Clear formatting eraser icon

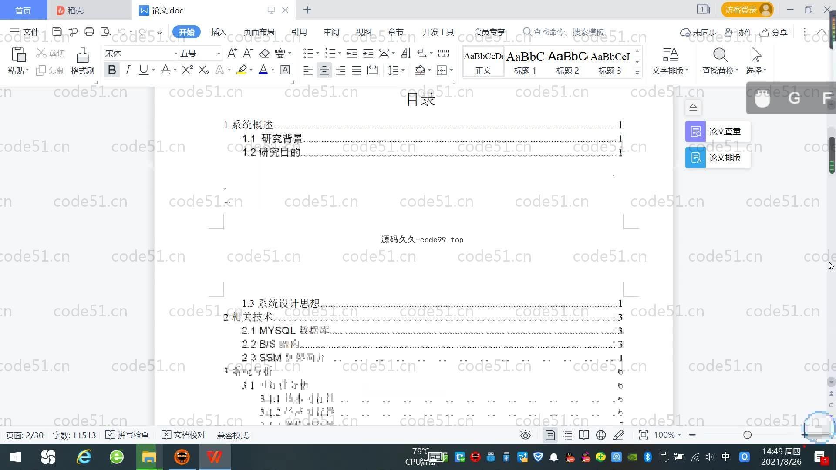264,53
